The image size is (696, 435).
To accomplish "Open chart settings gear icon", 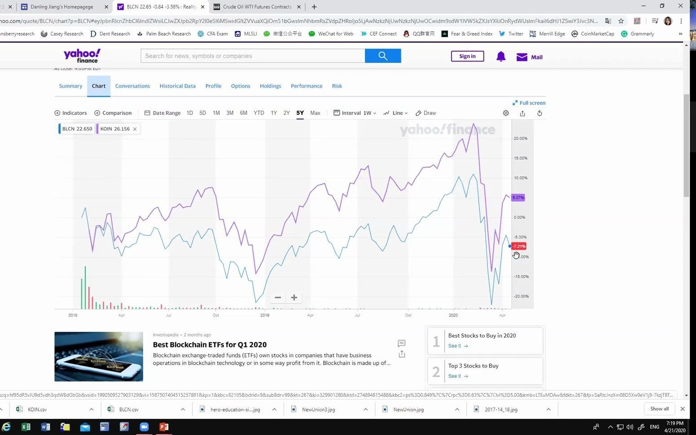I will (506, 113).
